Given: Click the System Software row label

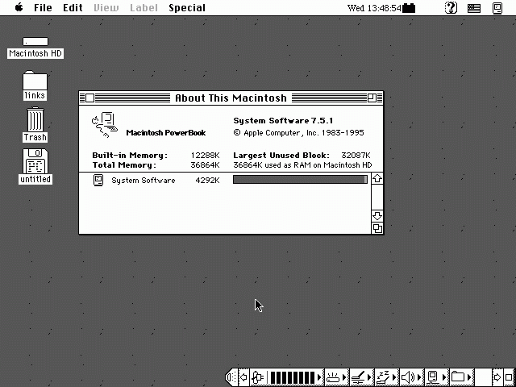Looking at the screenshot, I should 144,181.
